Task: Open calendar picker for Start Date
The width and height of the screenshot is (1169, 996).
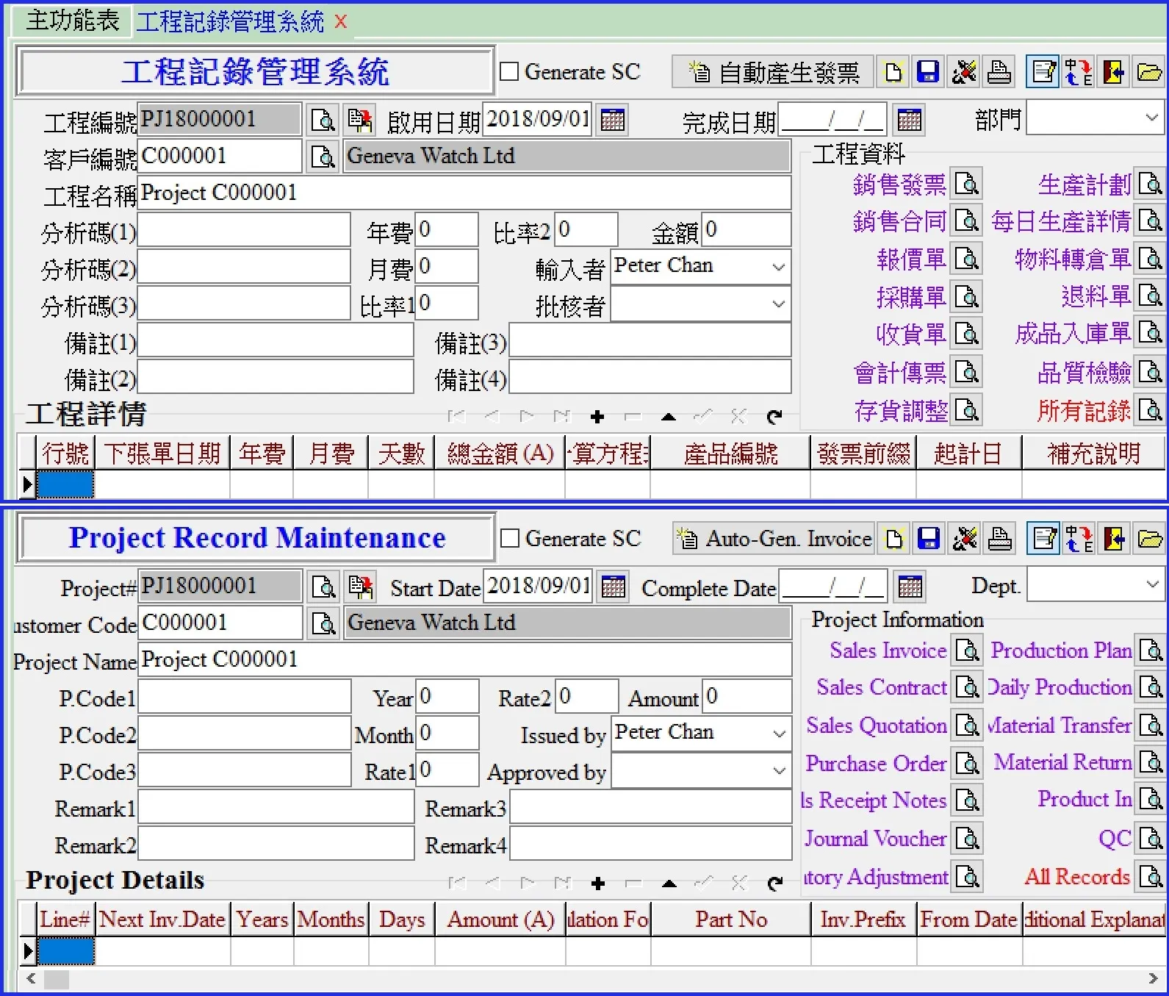Action: pos(613,587)
